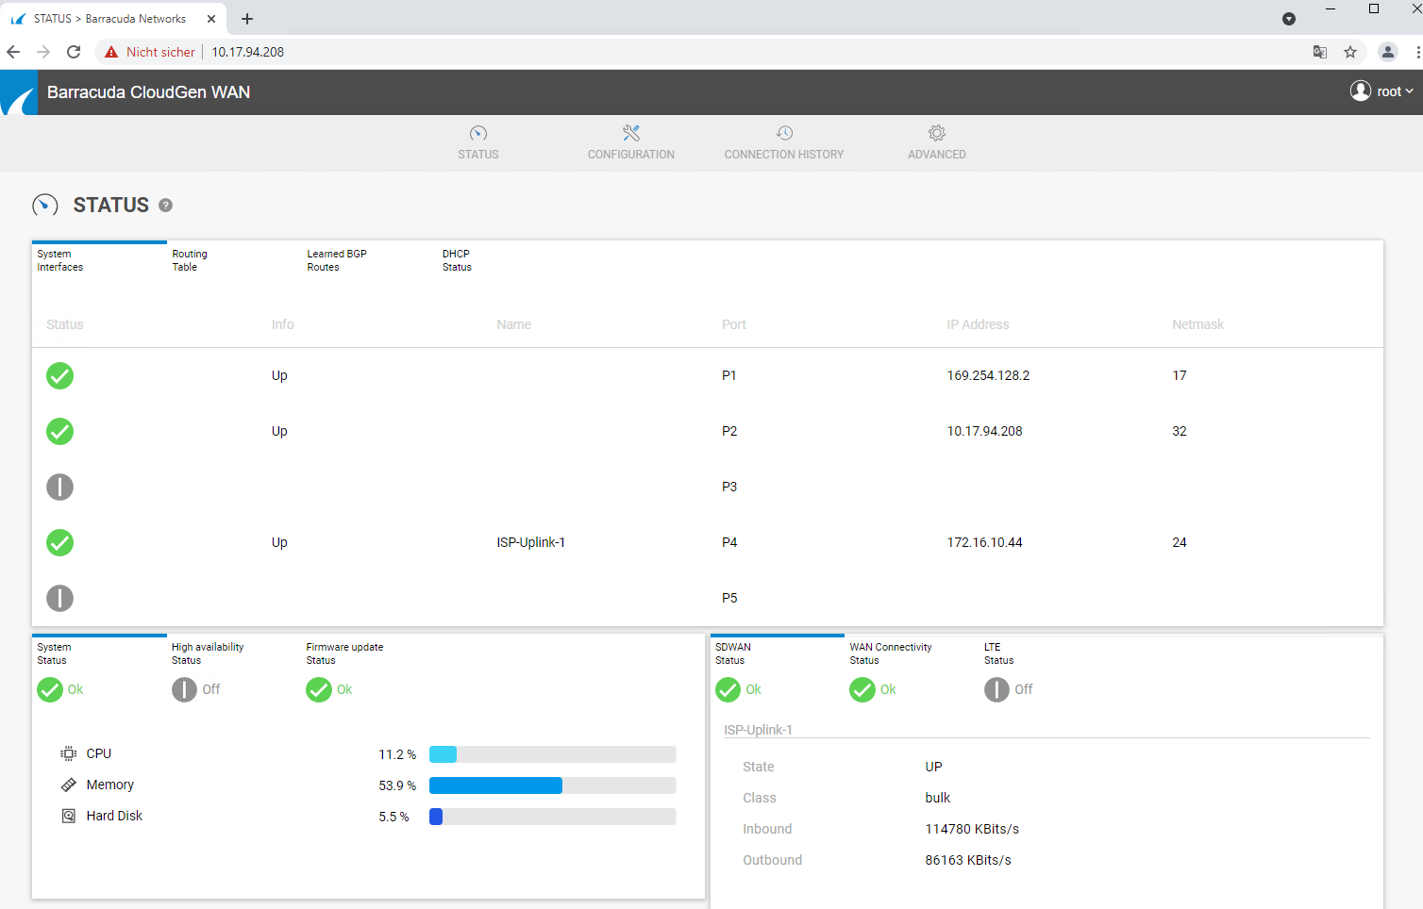Image resolution: width=1423 pixels, height=909 pixels.
Task: Click the Outbound value 86163 KBits/s
Action: pos(968,860)
